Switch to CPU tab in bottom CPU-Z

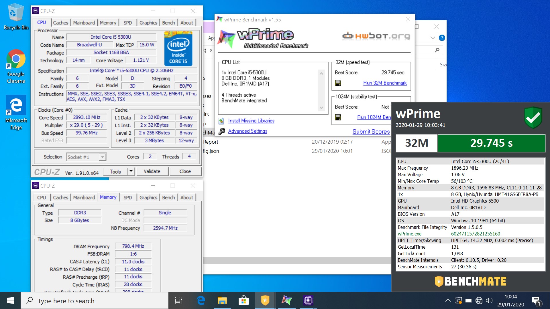(42, 197)
